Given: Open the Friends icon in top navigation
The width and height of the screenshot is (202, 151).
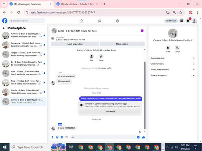Looking at the screenshot, I should coord(99,21).
